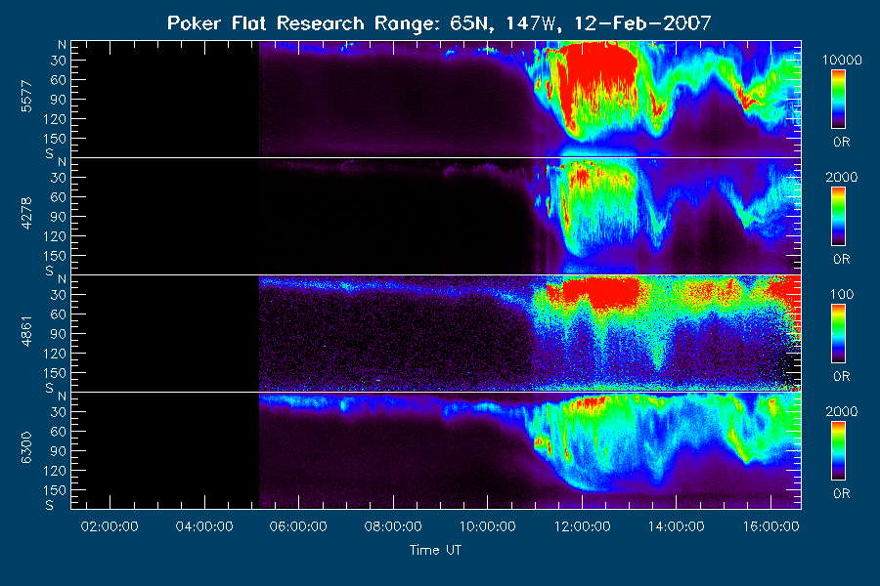Click the 120 tick of the 4278 panel
880x586 pixels.
pos(55,236)
